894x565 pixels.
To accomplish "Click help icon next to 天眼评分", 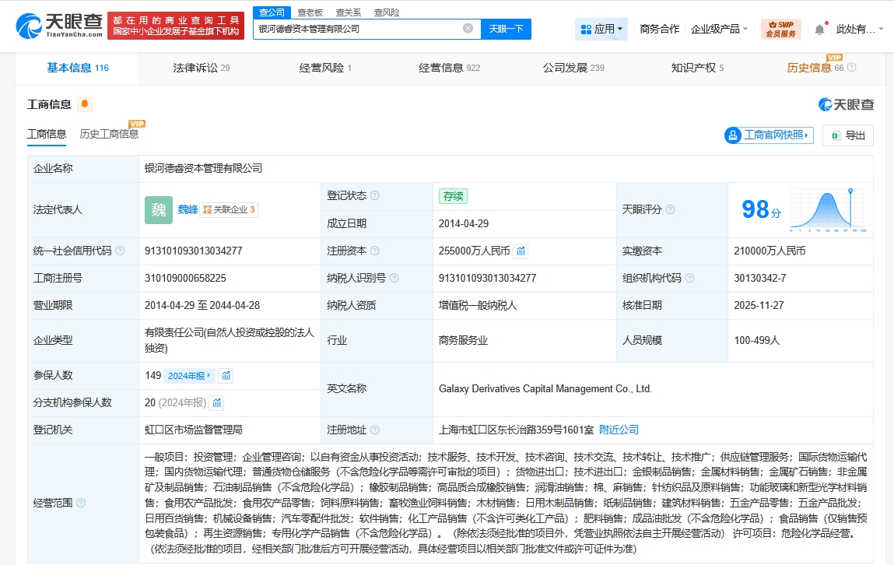I will click(x=670, y=209).
